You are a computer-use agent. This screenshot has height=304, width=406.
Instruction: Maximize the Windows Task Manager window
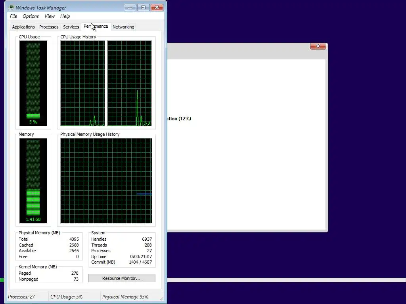pyautogui.click(x=143, y=8)
